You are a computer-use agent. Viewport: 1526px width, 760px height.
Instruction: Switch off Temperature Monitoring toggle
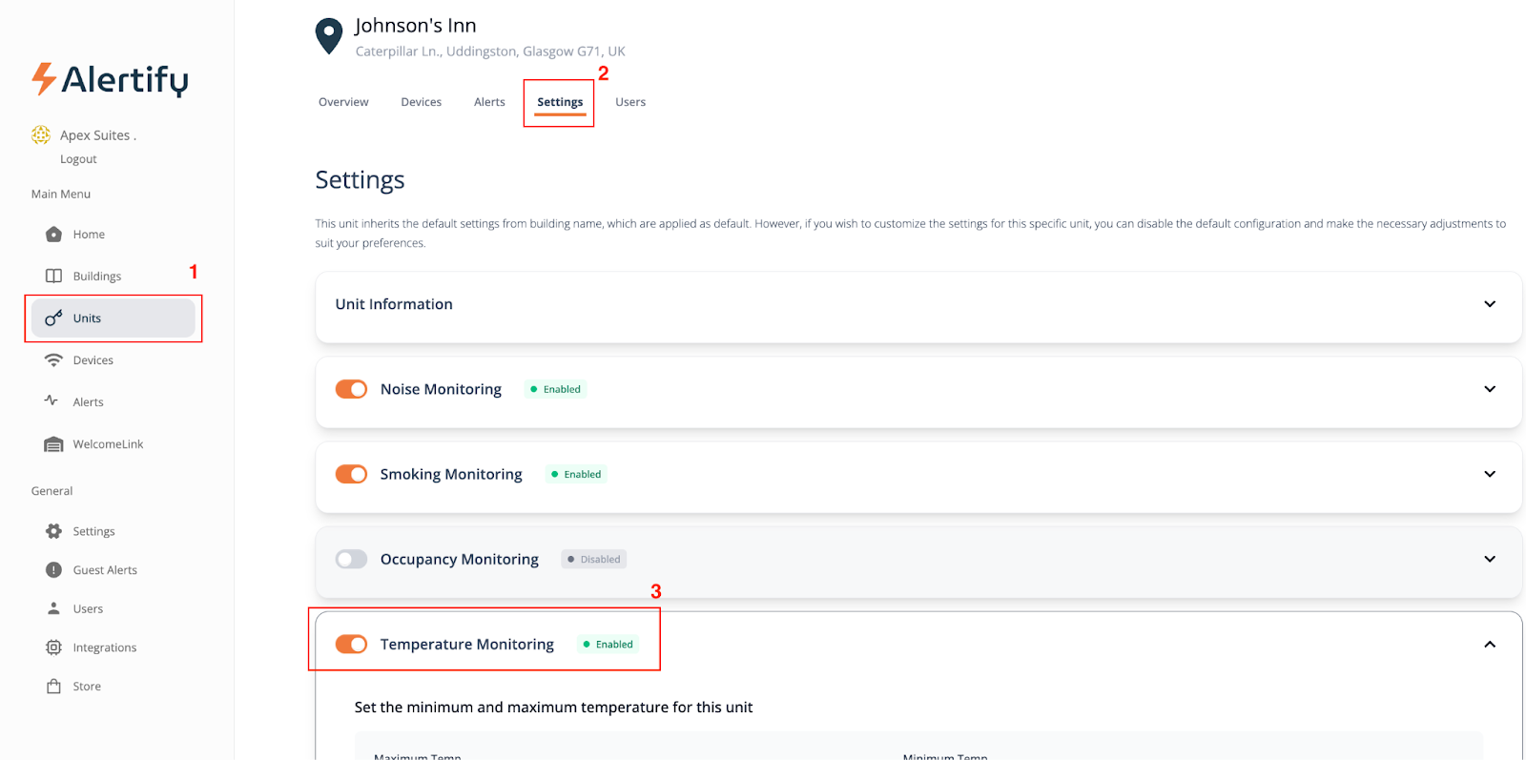coord(351,645)
